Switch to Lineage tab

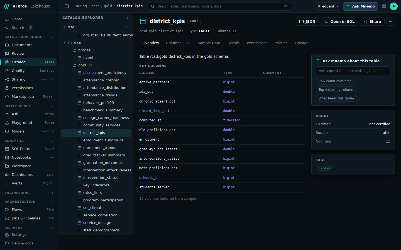tap(302, 43)
